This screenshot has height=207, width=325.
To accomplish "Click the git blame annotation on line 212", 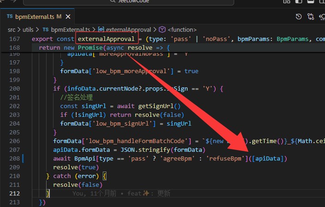I will point(121,194).
